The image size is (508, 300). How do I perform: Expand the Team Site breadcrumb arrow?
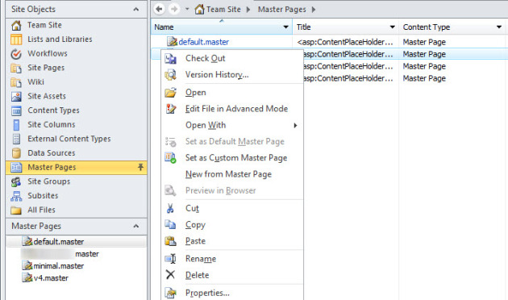tap(248, 10)
